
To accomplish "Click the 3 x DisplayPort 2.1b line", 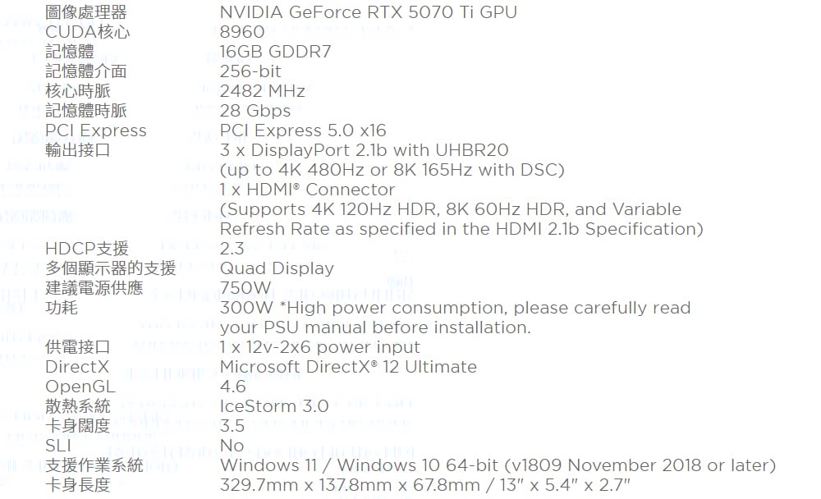I will tap(364, 150).
